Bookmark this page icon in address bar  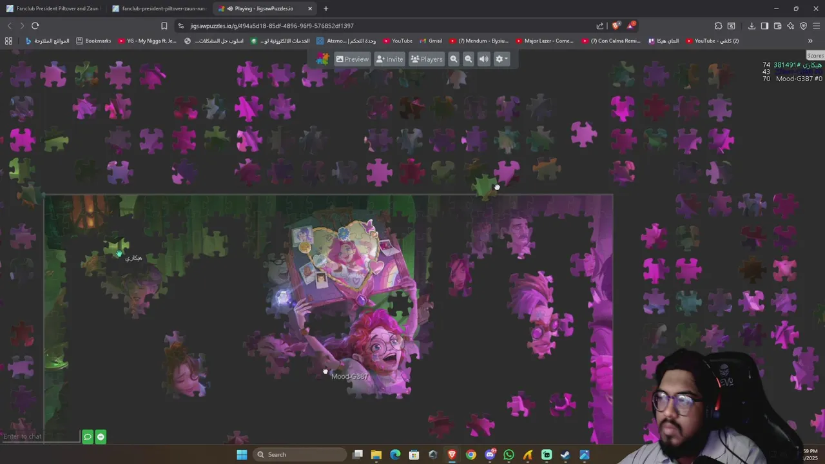[164, 26]
